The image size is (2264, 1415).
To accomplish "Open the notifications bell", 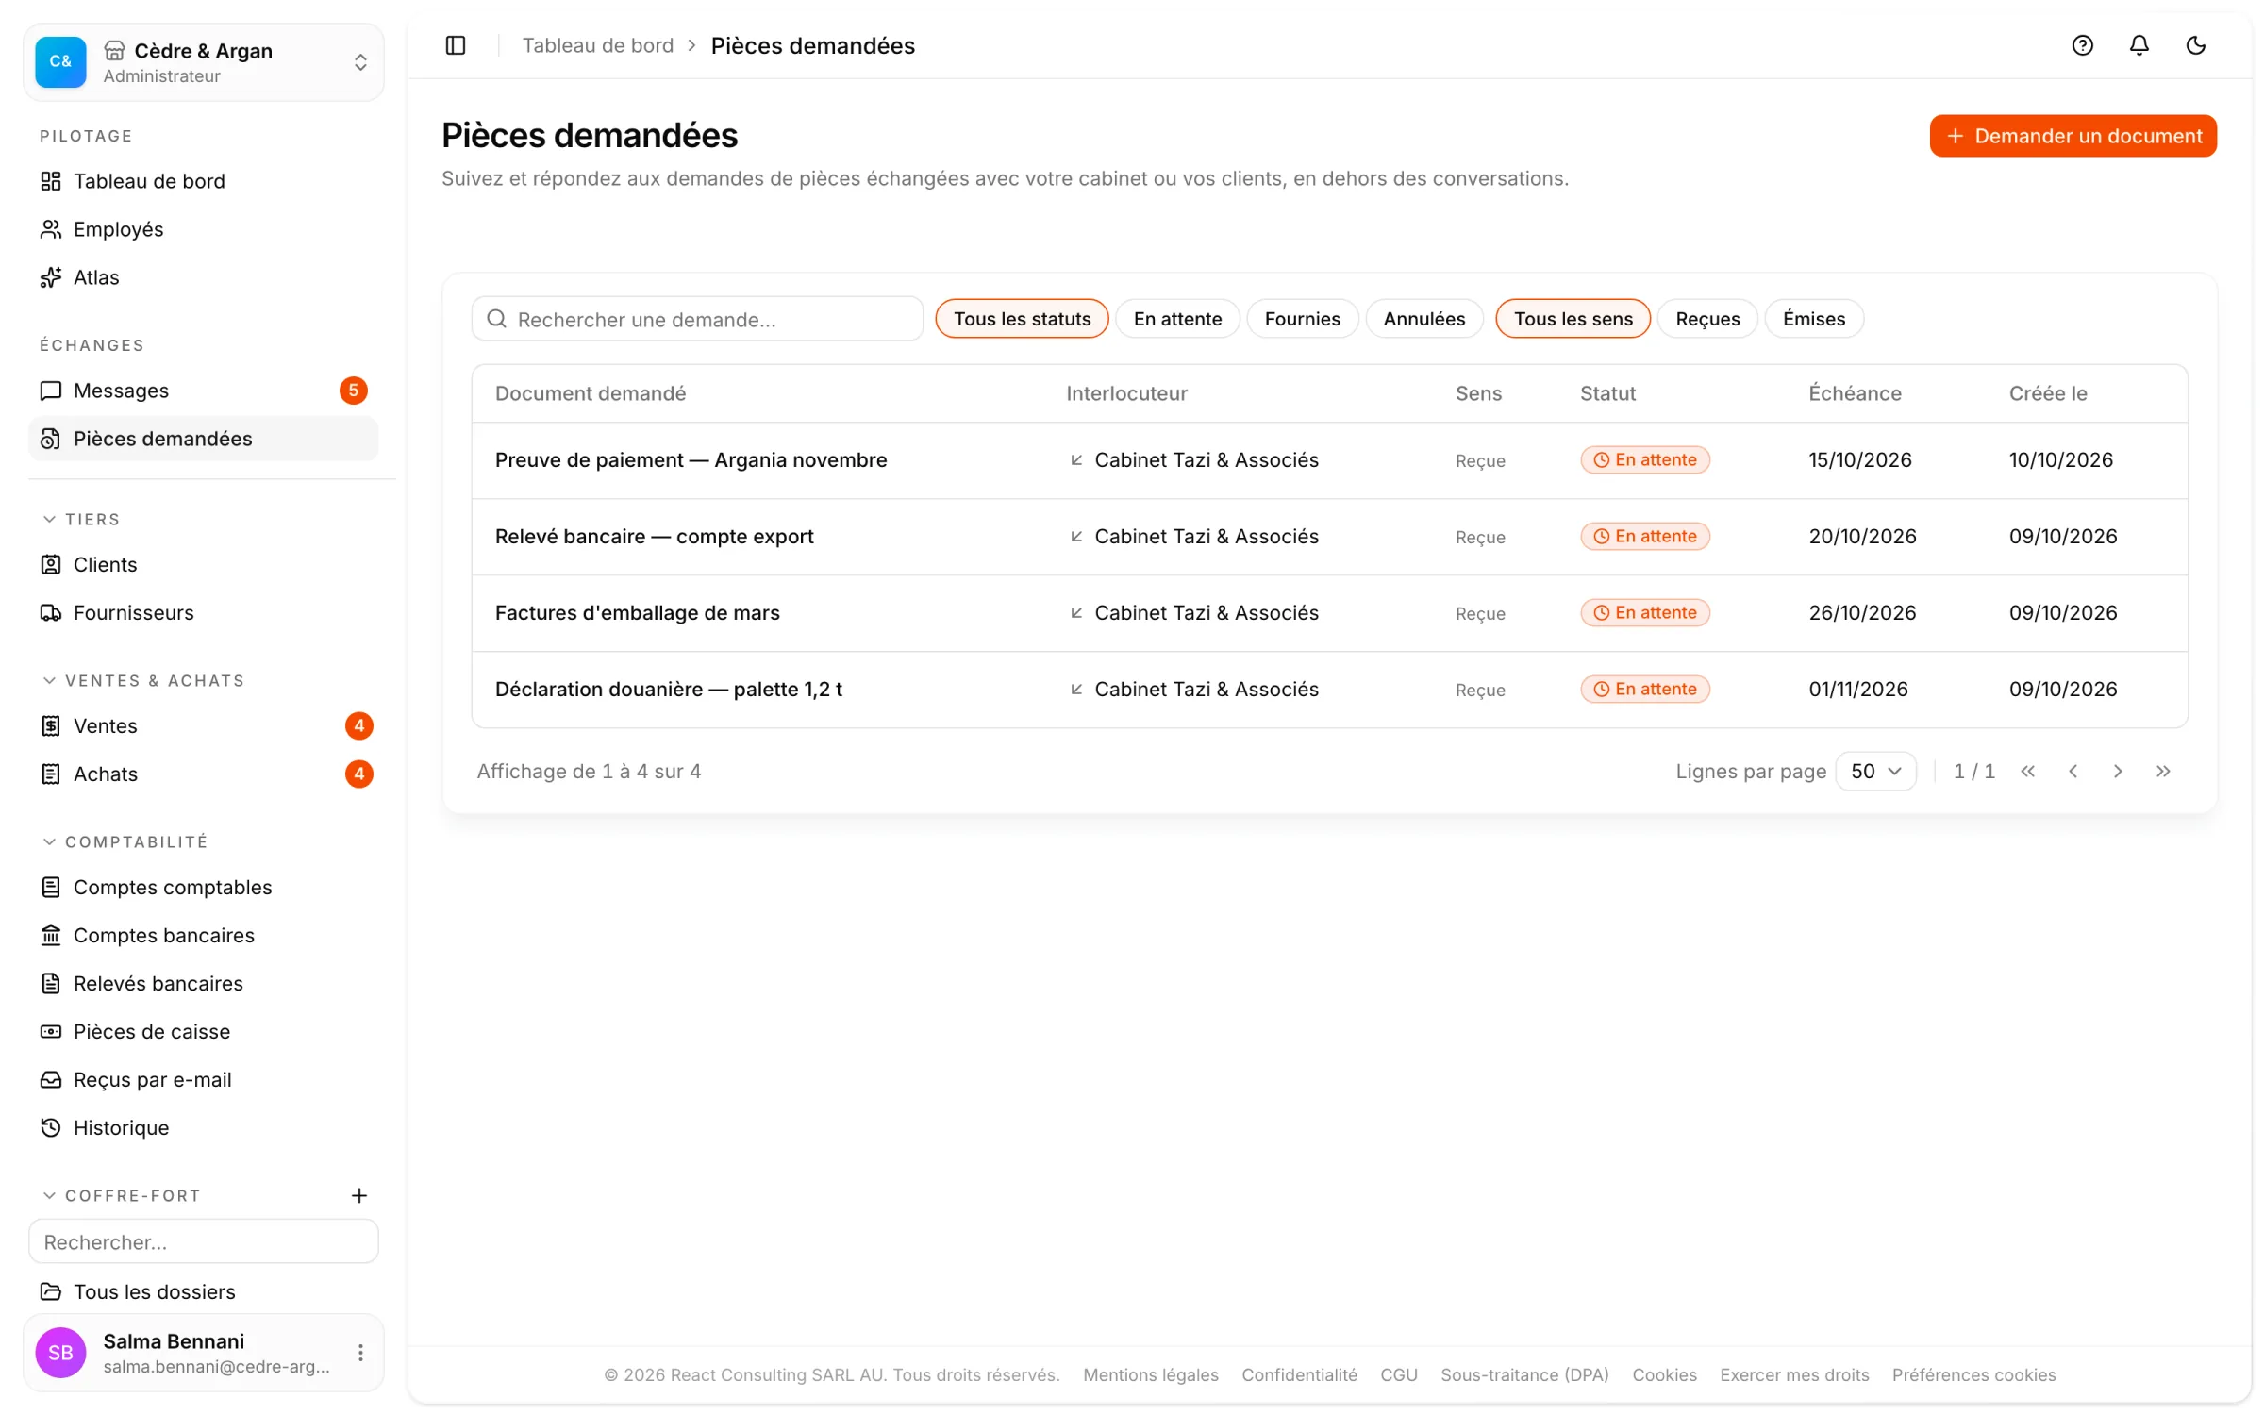I will coord(2139,45).
